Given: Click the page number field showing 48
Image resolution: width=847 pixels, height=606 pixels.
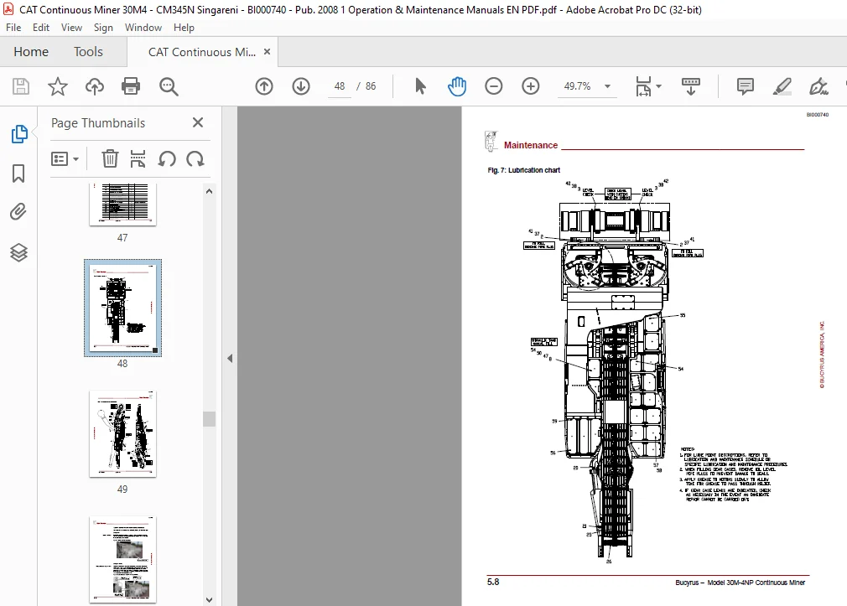Looking at the screenshot, I should point(340,86).
